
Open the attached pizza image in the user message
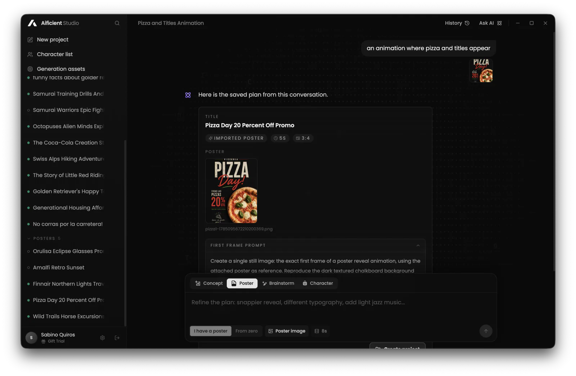click(481, 71)
